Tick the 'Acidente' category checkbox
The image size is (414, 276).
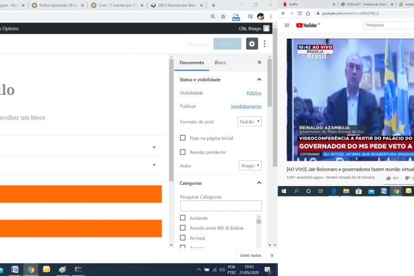(x=183, y=218)
